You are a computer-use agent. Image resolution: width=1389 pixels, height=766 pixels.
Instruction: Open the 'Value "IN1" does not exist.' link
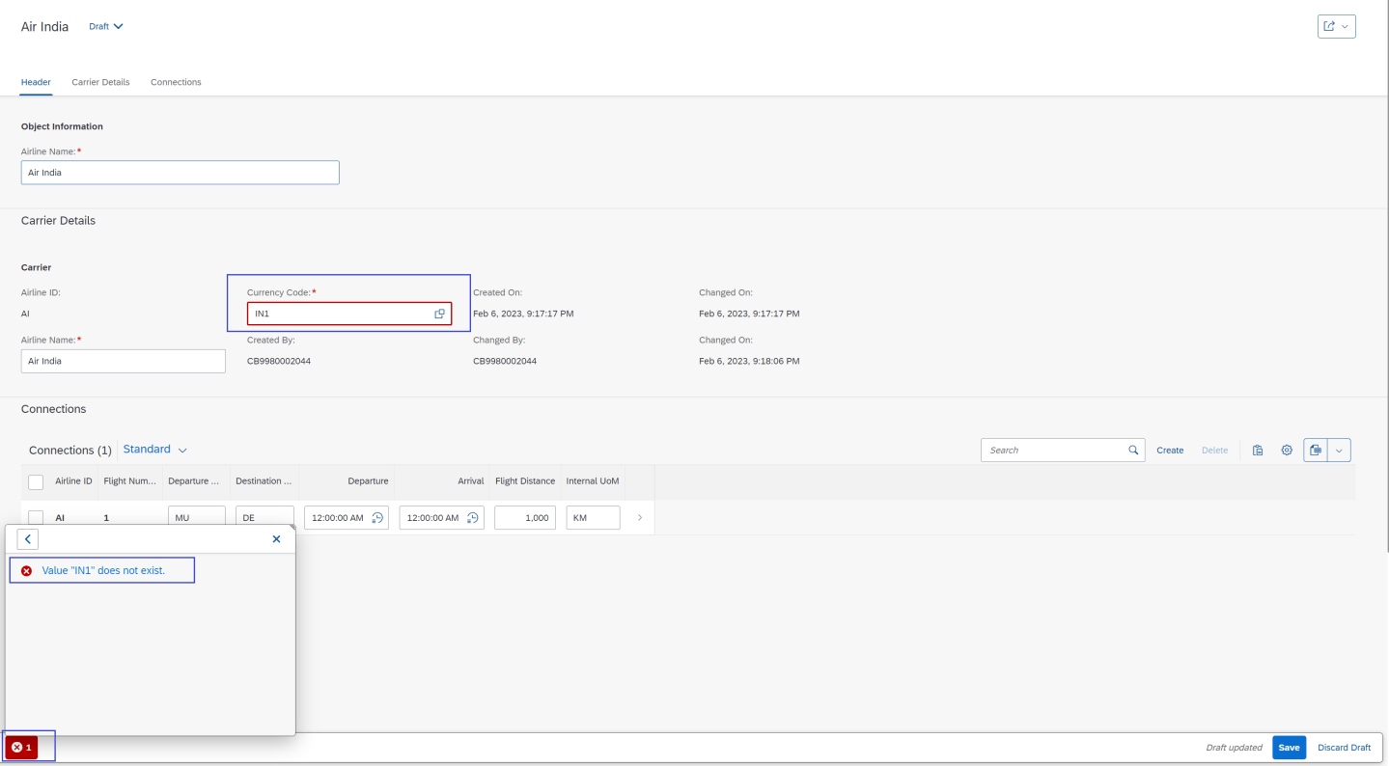[x=103, y=571]
